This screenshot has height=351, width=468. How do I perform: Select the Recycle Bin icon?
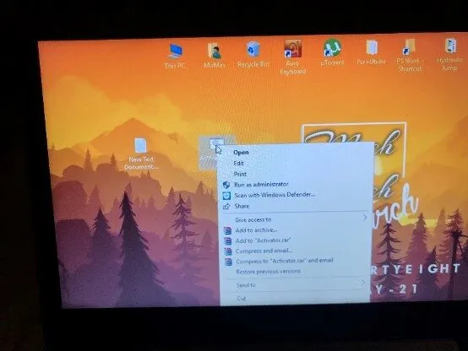253,55
